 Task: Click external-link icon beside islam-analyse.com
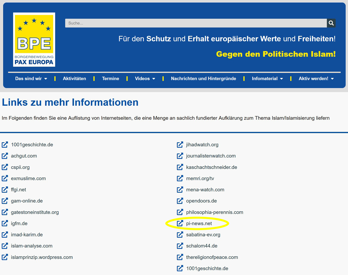pos(5,246)
